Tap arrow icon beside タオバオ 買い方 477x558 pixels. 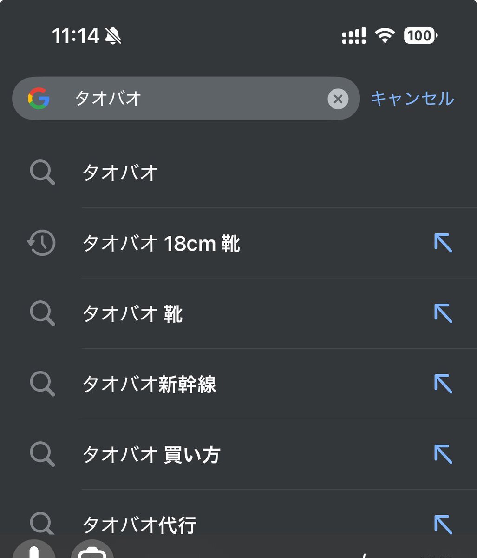click(x=443, y=454)
